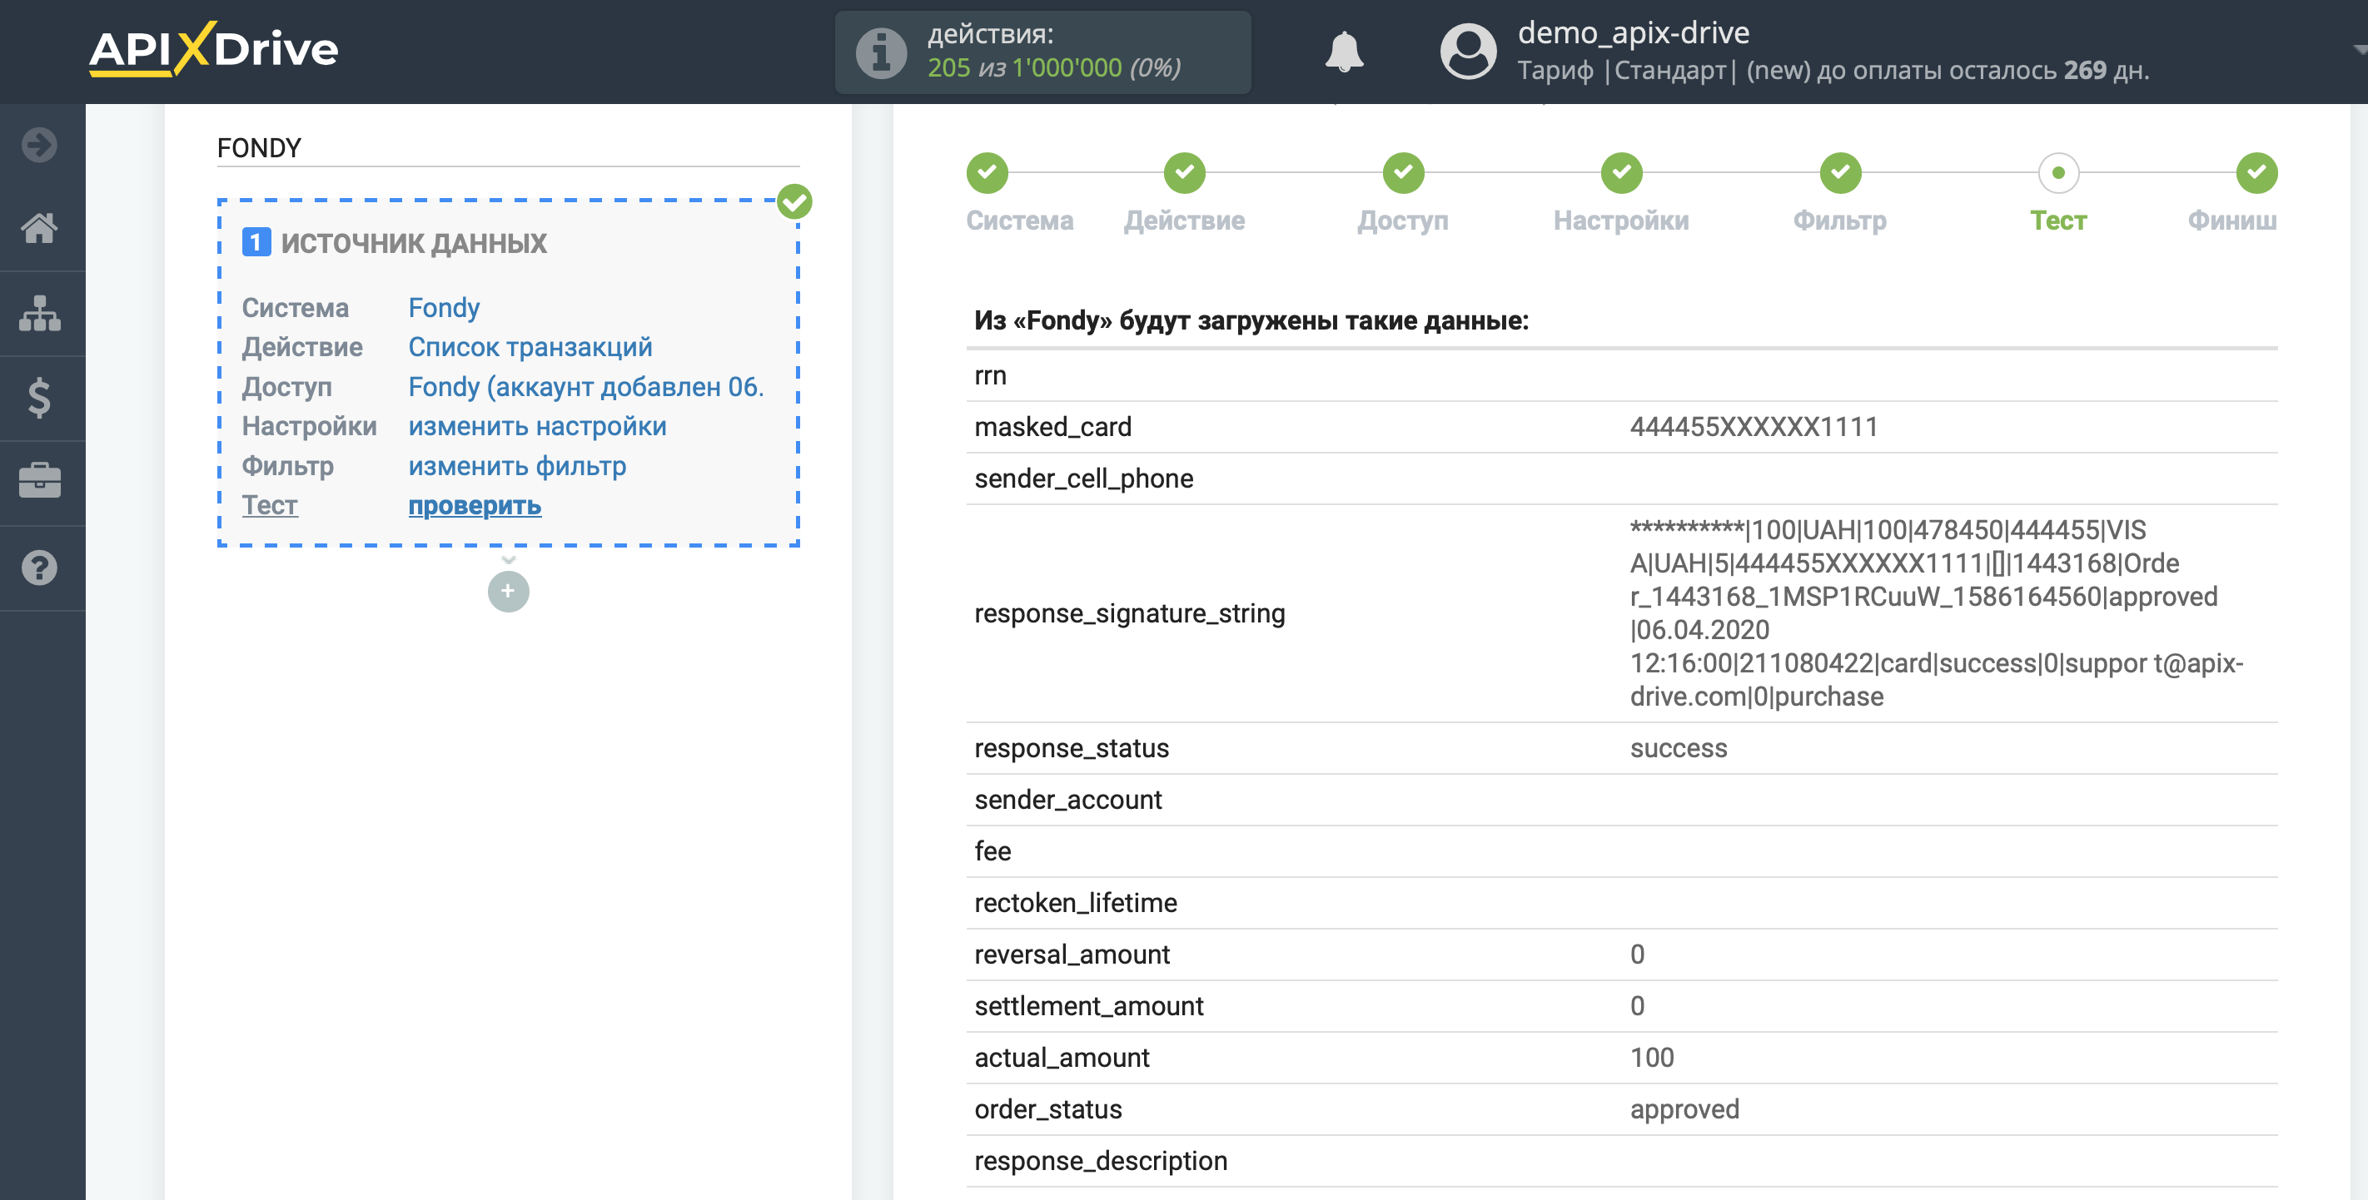The width and height of the screenshot is (2368, 1200).
Task: Click the user avatar icon
Action: [1468, 52]
